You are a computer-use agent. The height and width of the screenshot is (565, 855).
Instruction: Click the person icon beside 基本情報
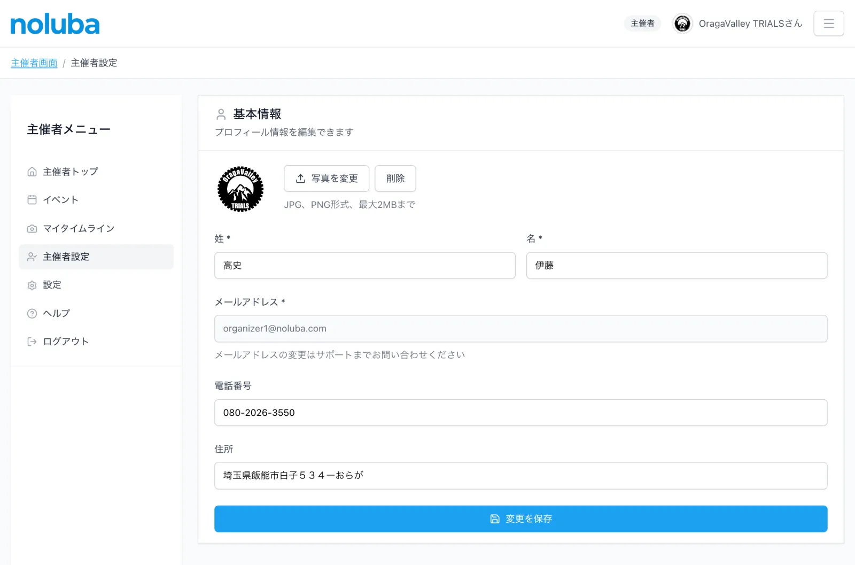point(221,114)
